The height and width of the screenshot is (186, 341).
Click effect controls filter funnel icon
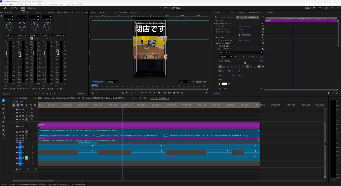328,93
